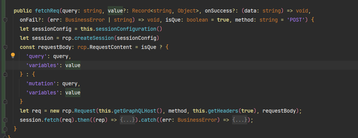
Task: Click the createSession function call
Action: tap(94, 38)
